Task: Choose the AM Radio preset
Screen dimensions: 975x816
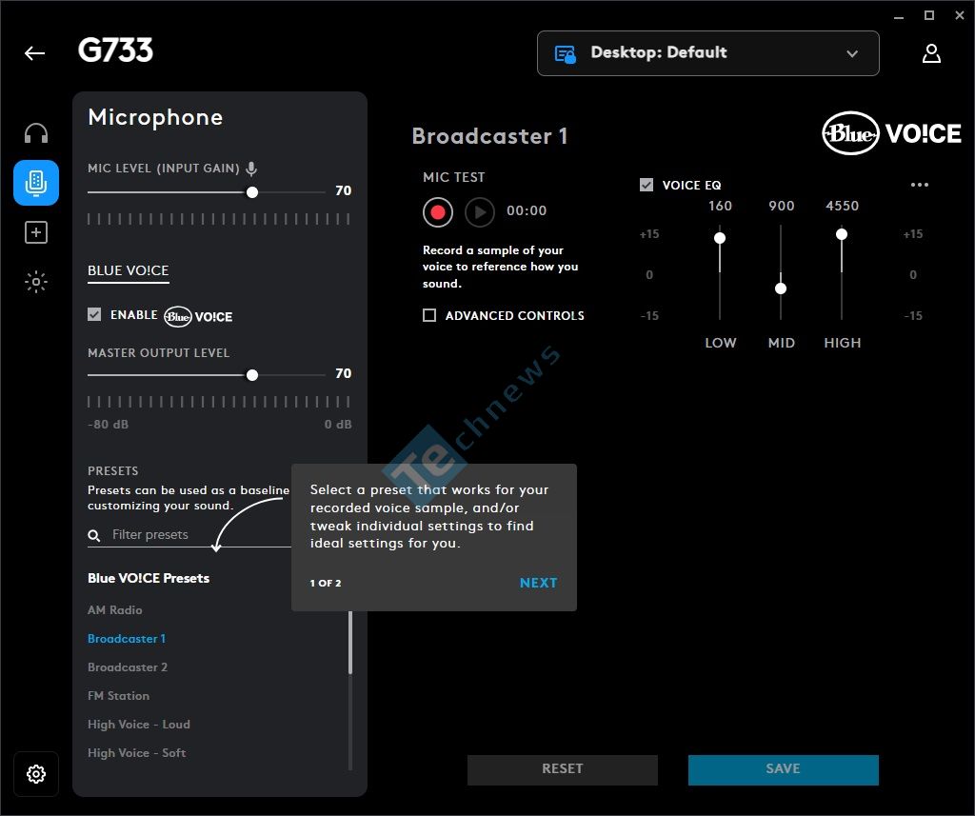Action: tap(115, 610)
